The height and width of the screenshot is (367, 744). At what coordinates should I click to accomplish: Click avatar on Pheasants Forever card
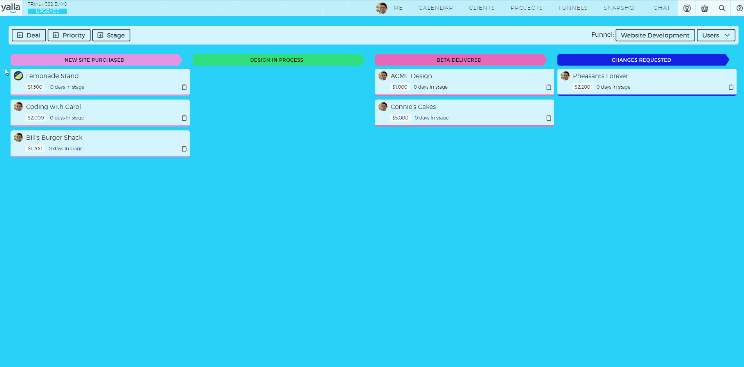point(565,76)
